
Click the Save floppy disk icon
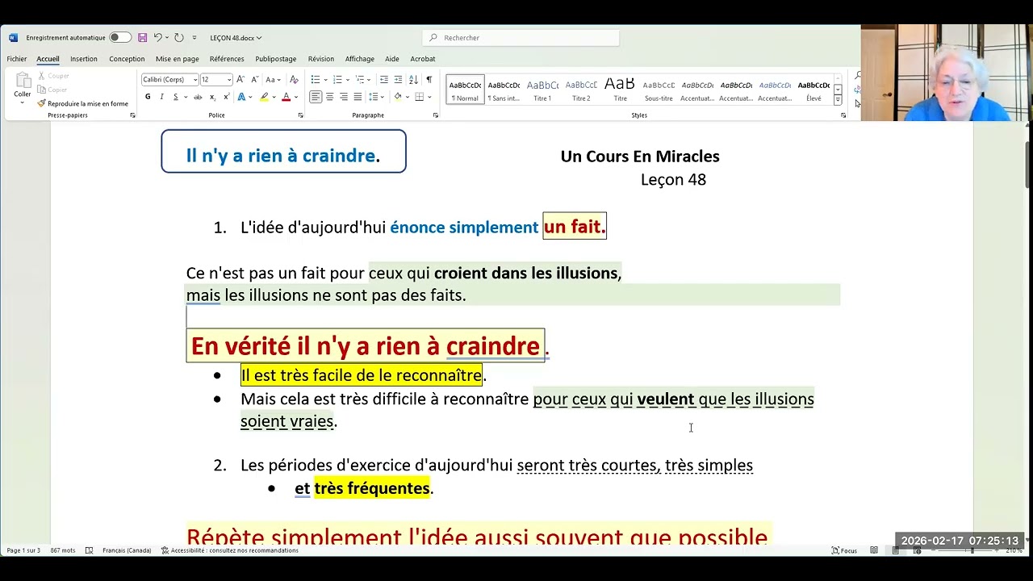pyautogui.click(x=143, y=37)
